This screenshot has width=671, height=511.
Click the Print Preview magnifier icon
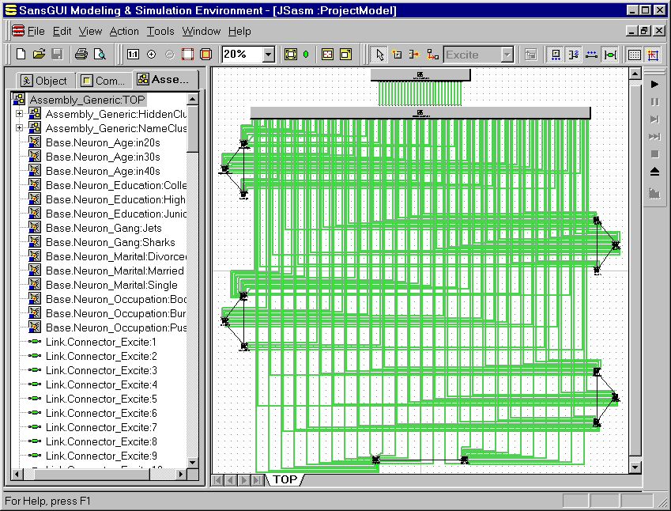pos(100,55)
